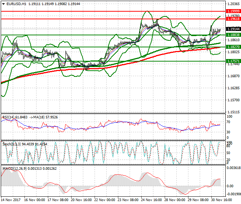The width and height of the screenshot is (241, 204).
Task: Open the chart dropdown arrow beside EURUSD,H1
Action: click(3, 4)
